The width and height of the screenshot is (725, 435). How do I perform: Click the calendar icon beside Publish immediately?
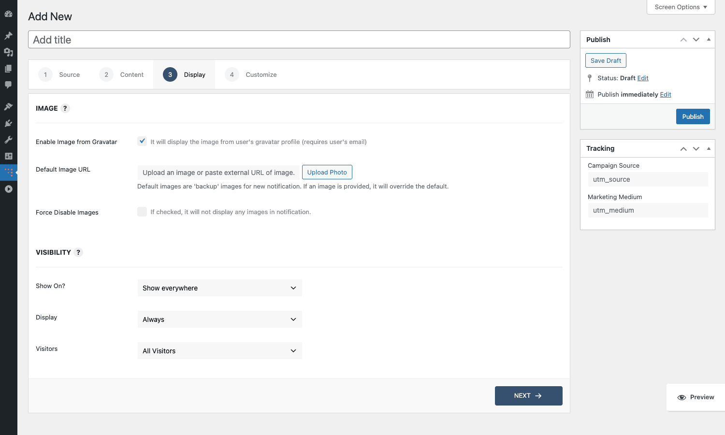point(590,94)
